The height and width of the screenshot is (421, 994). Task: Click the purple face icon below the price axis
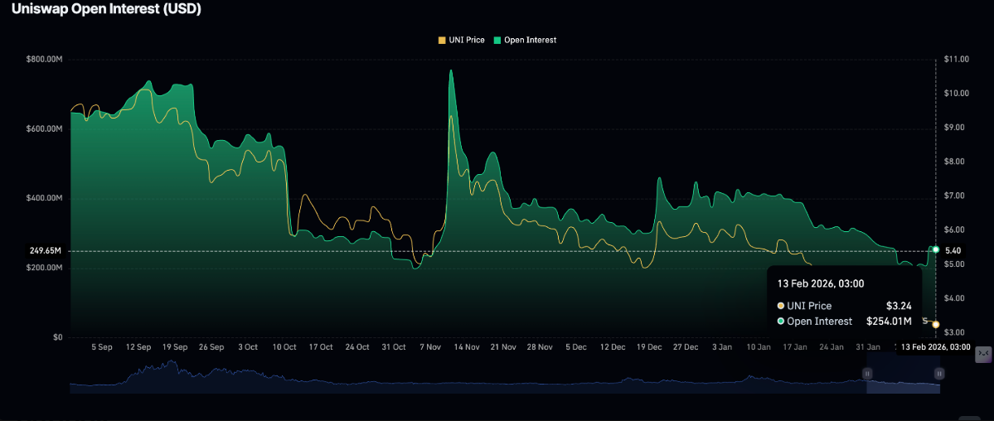point(983,355)
